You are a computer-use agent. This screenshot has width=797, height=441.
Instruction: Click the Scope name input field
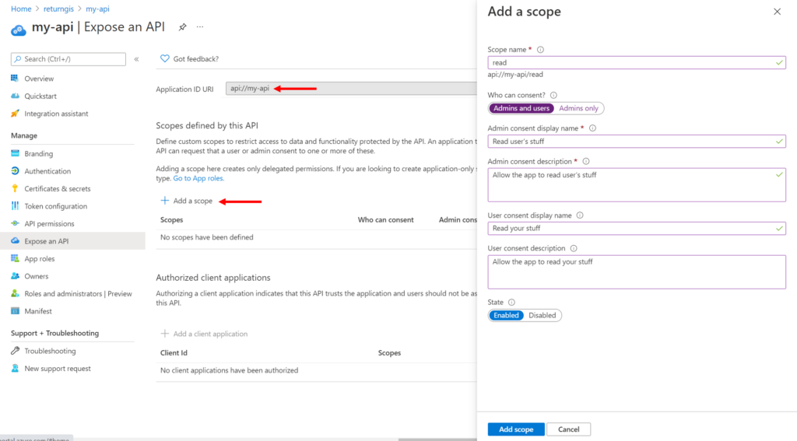(x=637, y=62)
